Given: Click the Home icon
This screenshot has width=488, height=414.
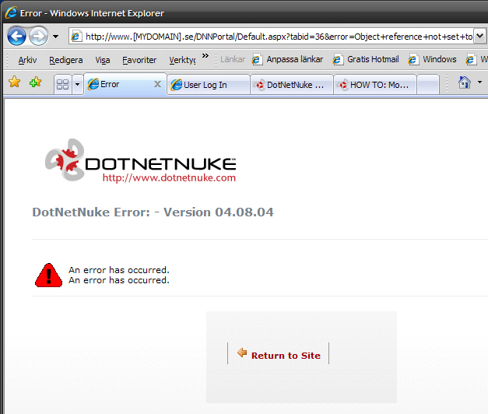Looking at the screenshot, I should (x=465, y=82).
